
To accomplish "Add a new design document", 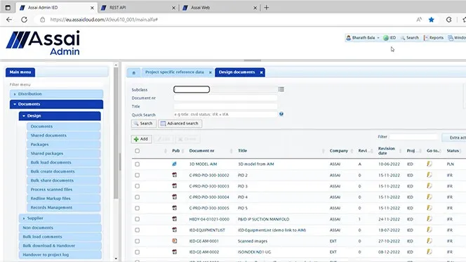I will pos(141,139).
